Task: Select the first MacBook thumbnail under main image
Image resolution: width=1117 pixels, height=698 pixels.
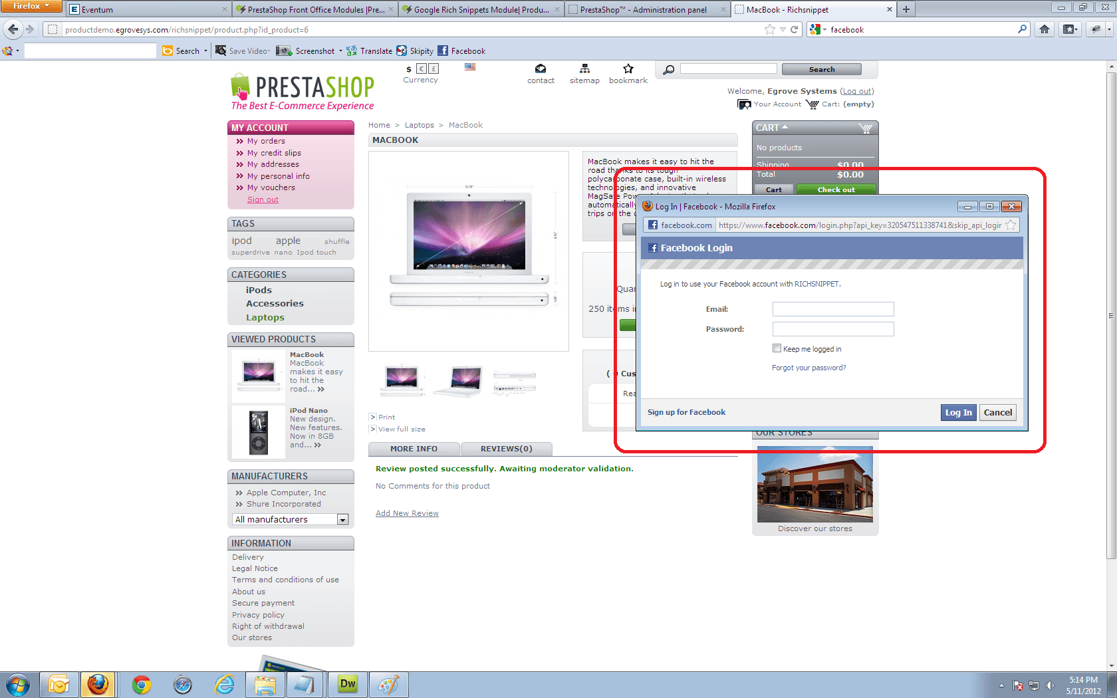Action: tap(402, 380)
